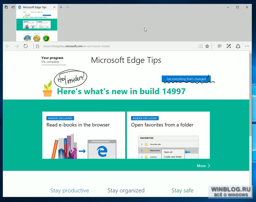The height and width of the screenshot is (202, 256).
Task: Open the Stay productive section
Action: pos(70,191)
